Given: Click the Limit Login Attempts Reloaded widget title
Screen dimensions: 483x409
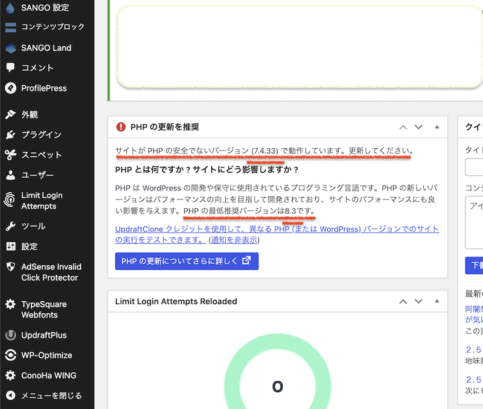Looking at the screenshot, I should [176, 301].
